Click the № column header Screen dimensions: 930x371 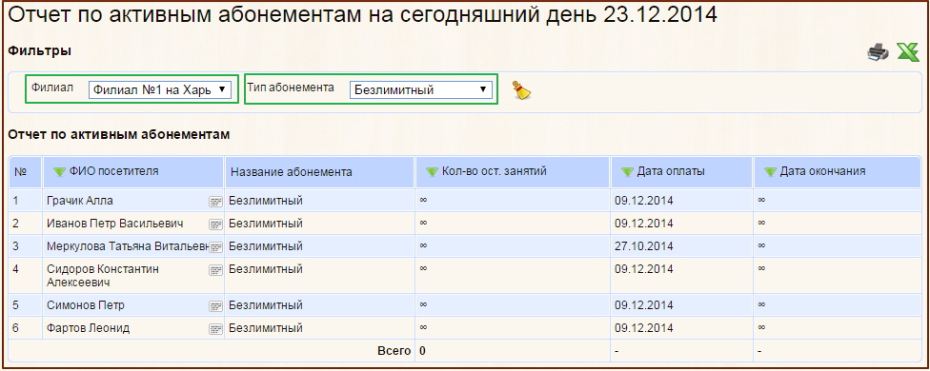pyautogui.click(x=25, y=172)
